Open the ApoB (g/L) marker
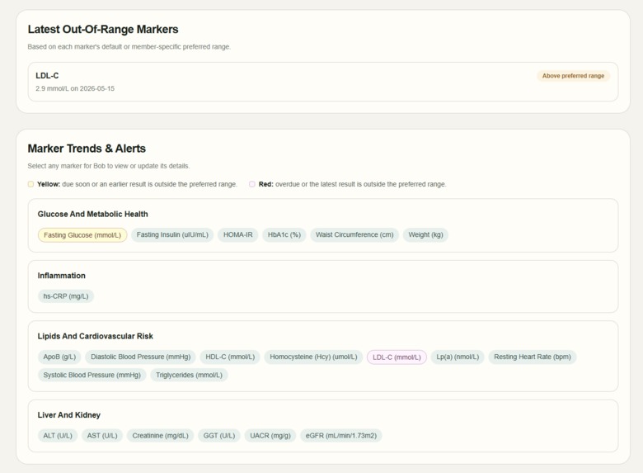The image size is (643, 473). (x=59, y=357)
